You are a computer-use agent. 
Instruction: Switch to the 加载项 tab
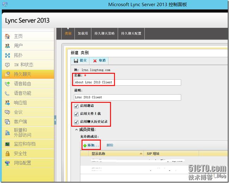tap(83, 33)
